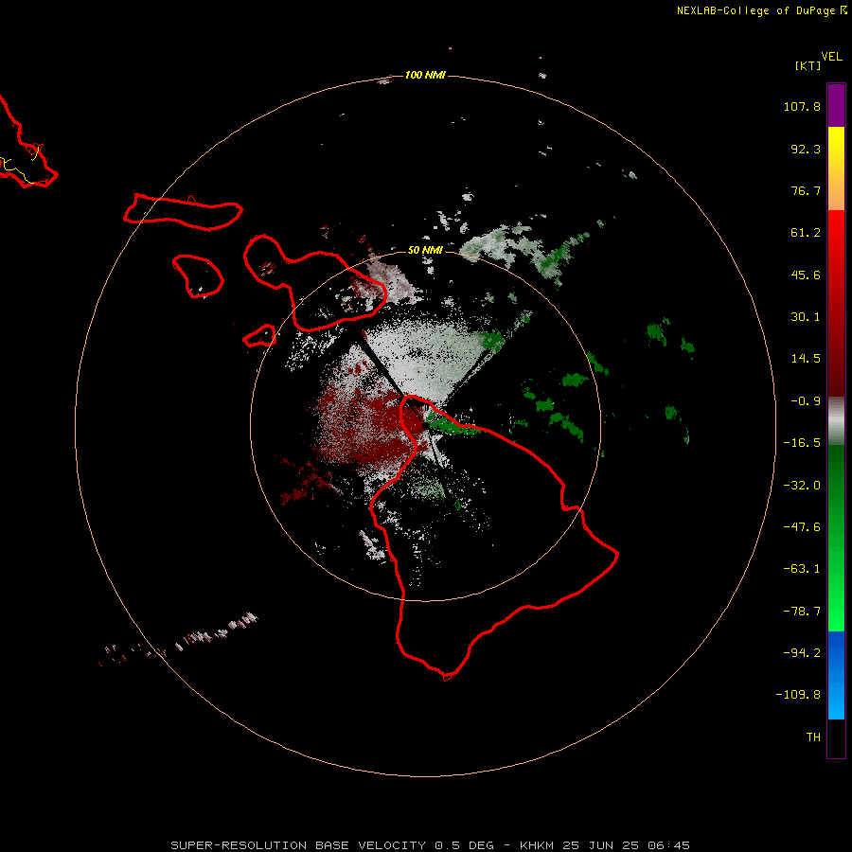Click the 92.3 legend value
852x852 pixels.
tap(806, 149)
